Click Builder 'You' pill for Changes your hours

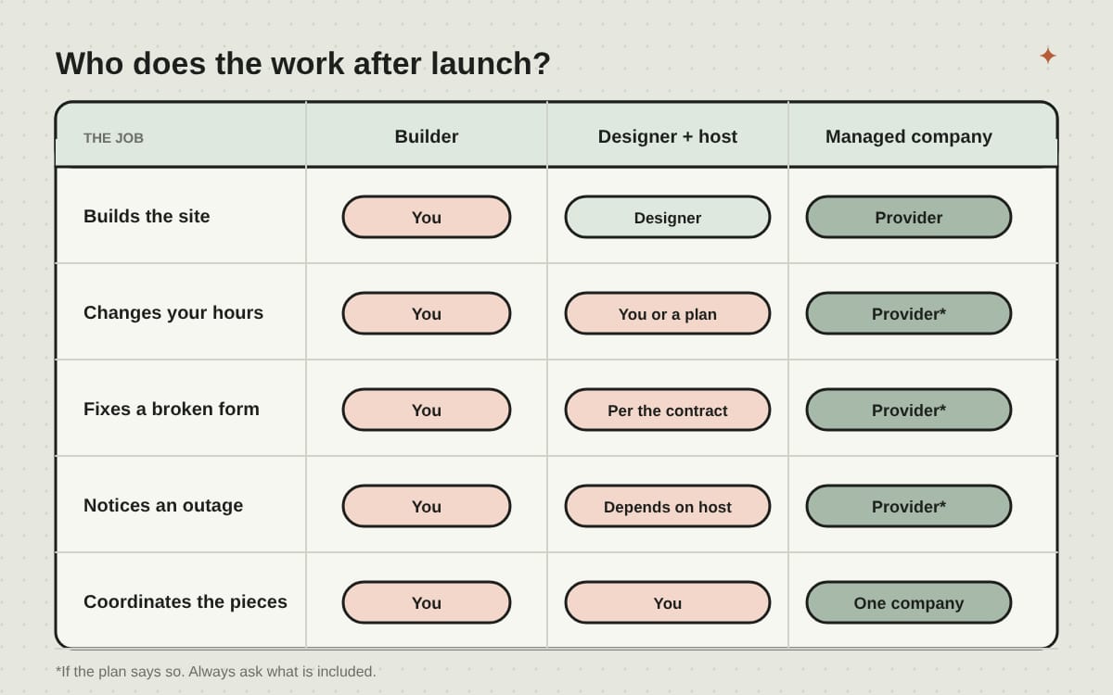tap(427, 313)
